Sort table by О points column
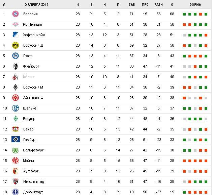 (x=172, y=5)
